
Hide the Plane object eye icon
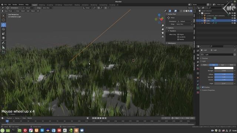pyautogui.click(x=232, y=23)
